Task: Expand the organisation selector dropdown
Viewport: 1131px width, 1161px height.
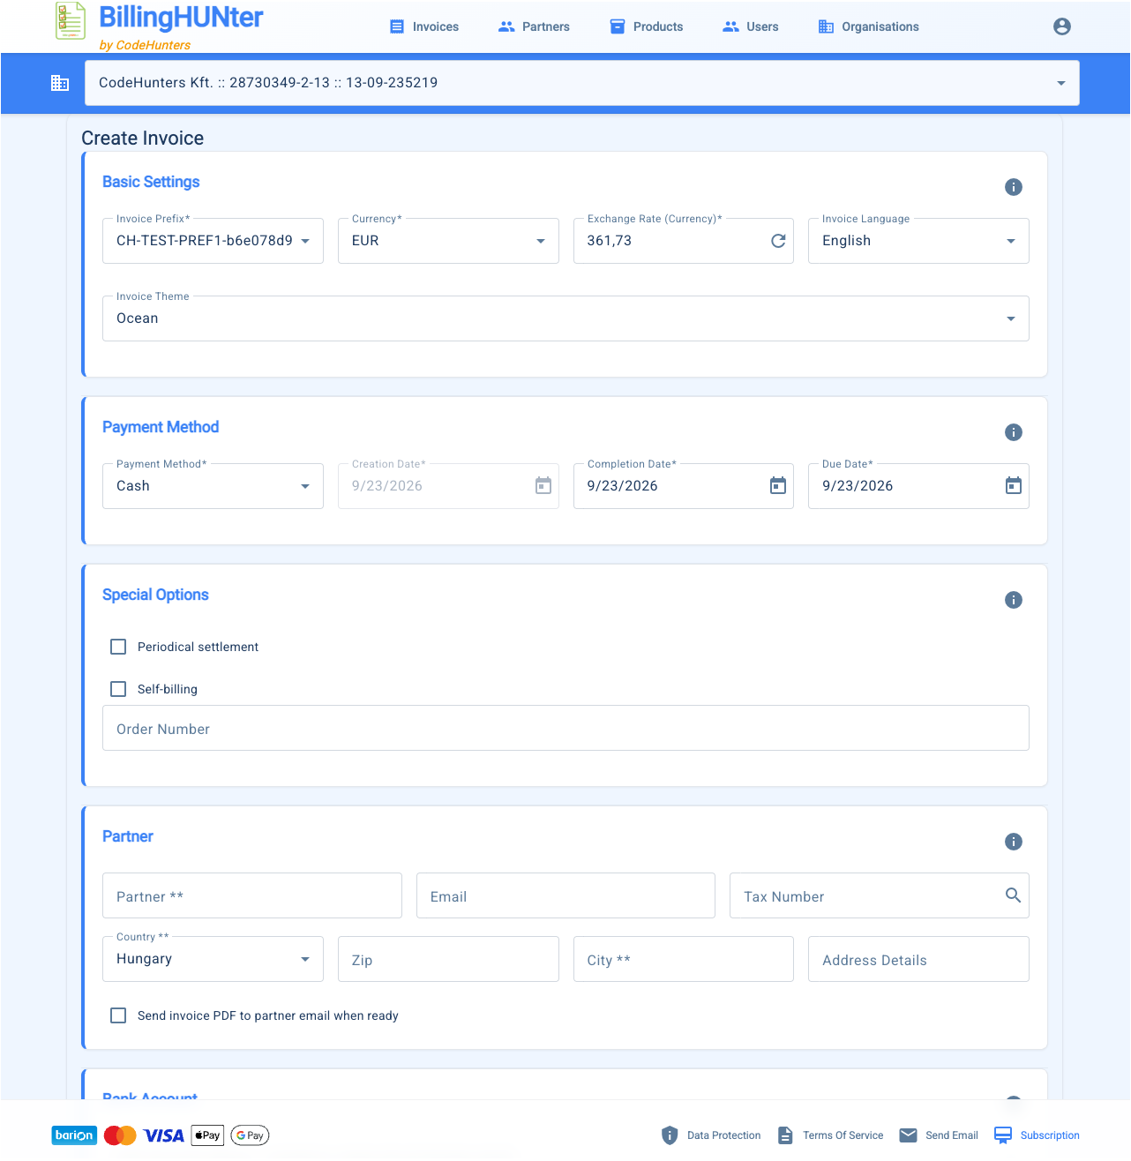Action: click(582, 83)
